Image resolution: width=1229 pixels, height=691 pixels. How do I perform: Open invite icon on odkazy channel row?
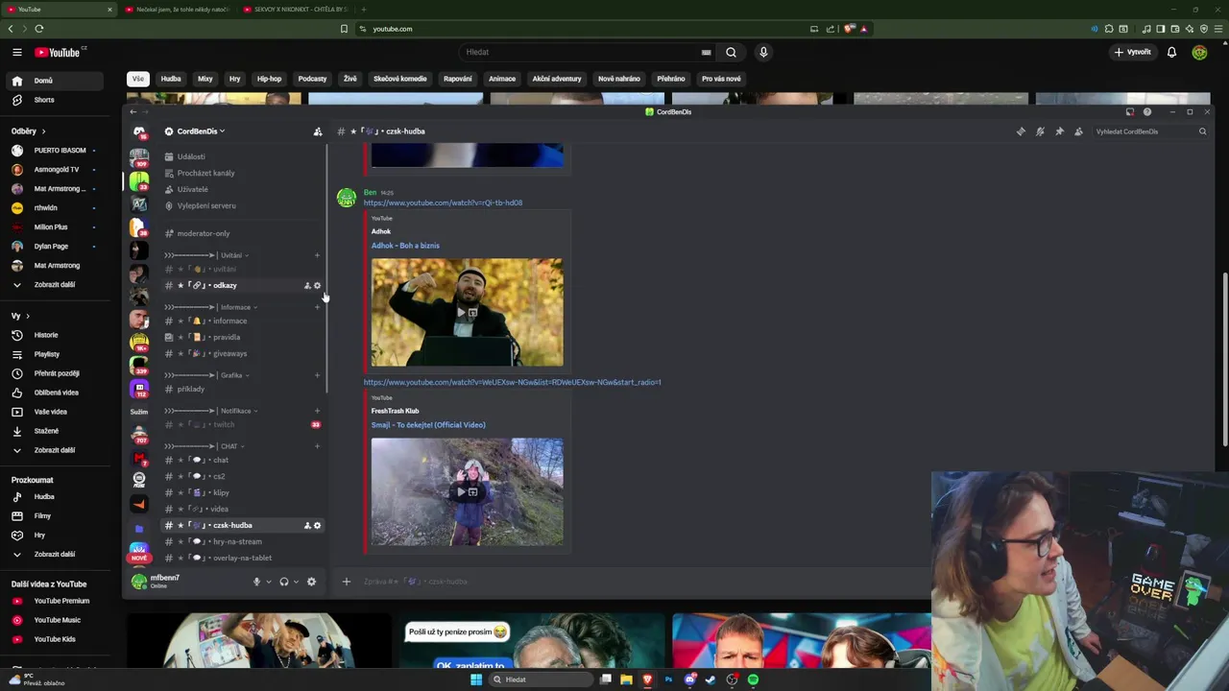point(307,286)
